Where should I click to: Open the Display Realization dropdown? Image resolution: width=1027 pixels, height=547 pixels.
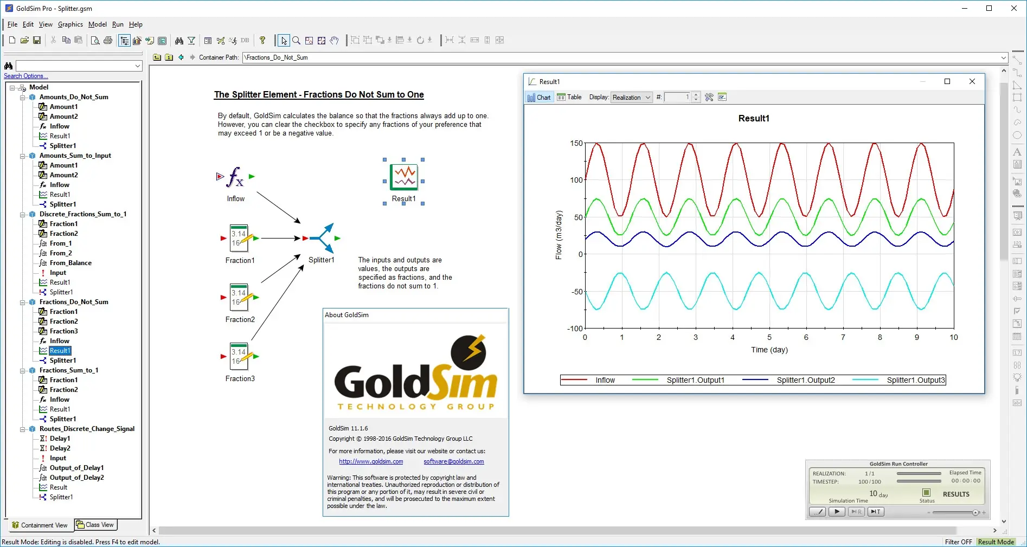(x=632, y=98)
